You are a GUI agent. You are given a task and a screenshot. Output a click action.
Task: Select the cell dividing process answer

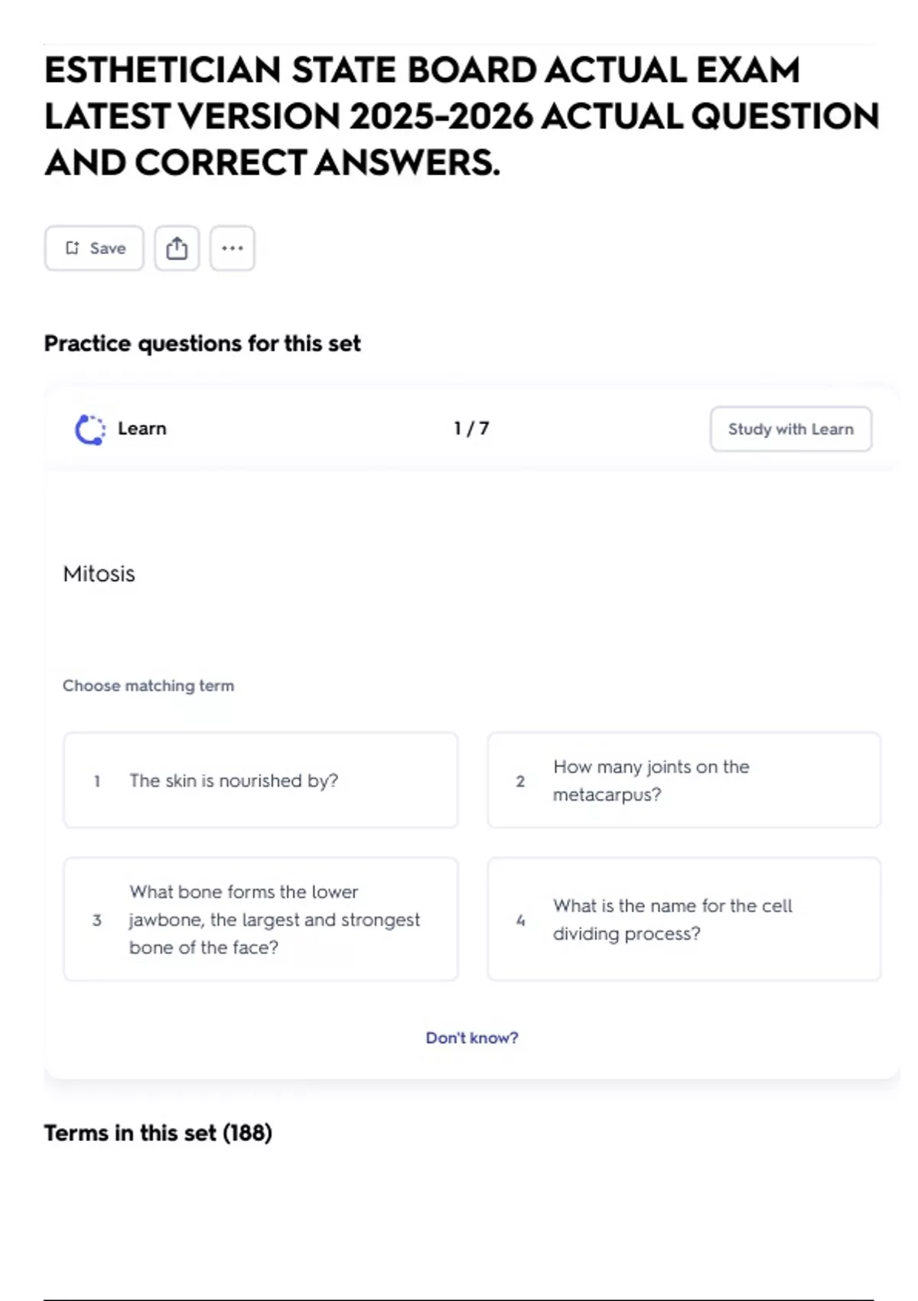pos(684,919)
